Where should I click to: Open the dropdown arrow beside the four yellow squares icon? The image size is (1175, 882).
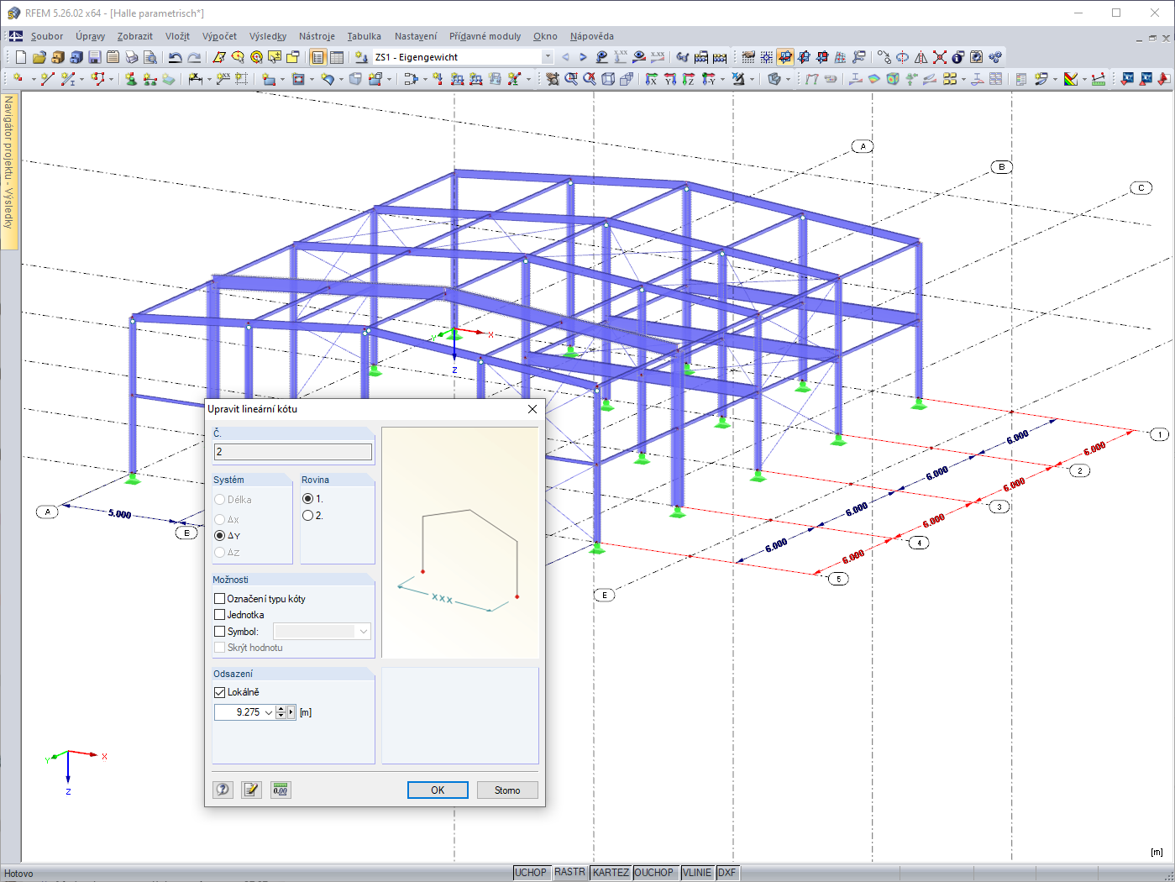pos(963,79)
